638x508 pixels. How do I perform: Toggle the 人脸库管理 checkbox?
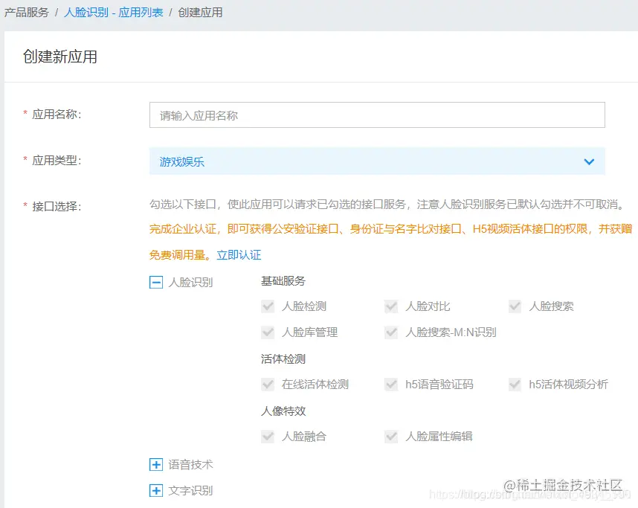(268, 332)
